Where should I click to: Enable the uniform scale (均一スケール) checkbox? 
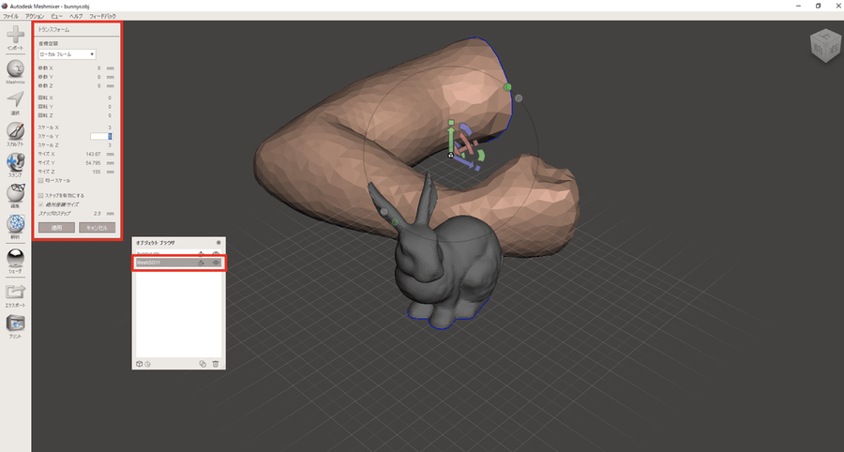[40, 180]
